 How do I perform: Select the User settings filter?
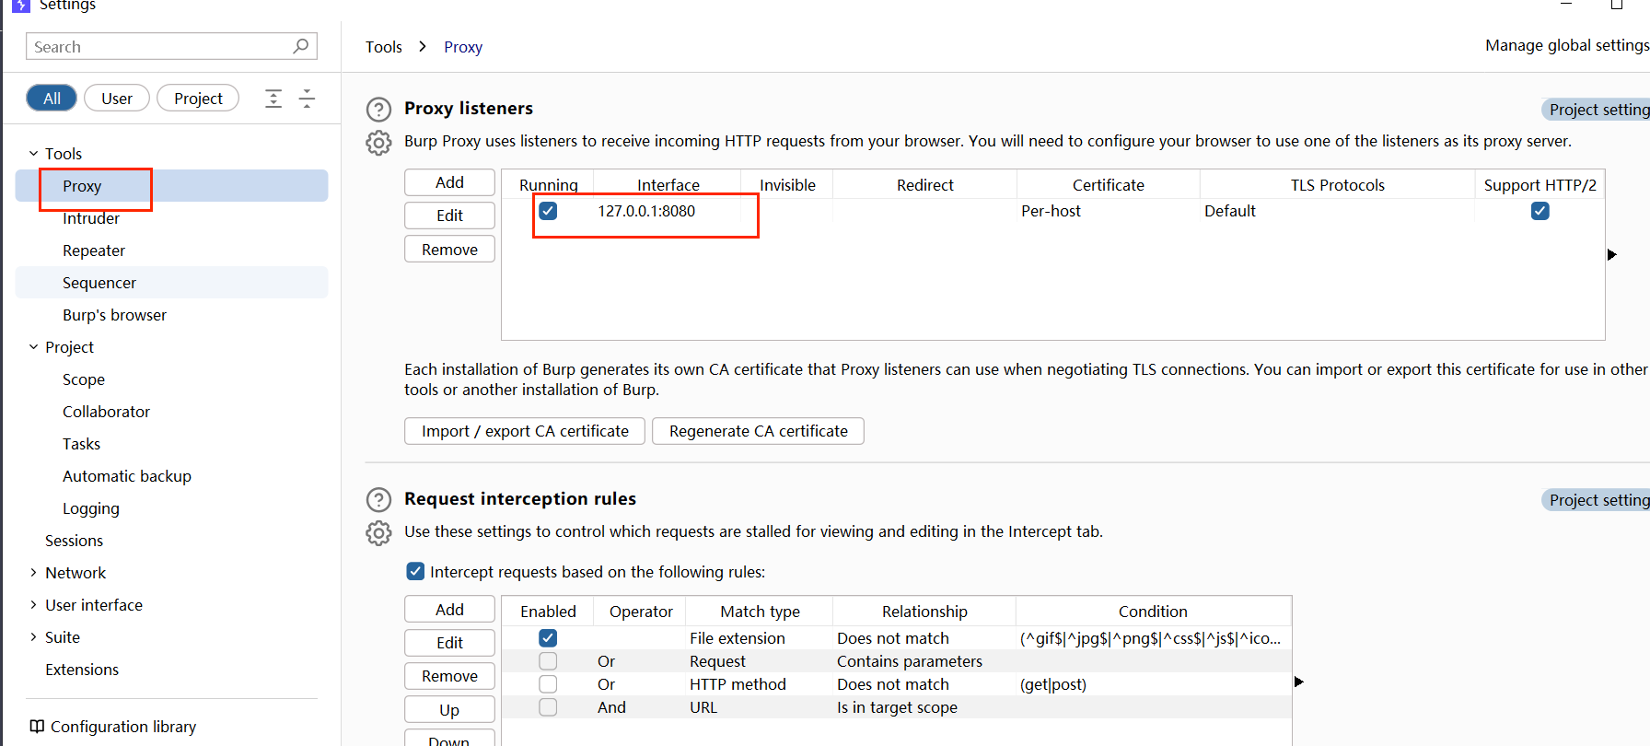coord(117,99)
